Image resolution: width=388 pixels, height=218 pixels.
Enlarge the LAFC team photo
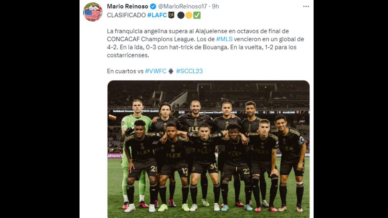209,149
